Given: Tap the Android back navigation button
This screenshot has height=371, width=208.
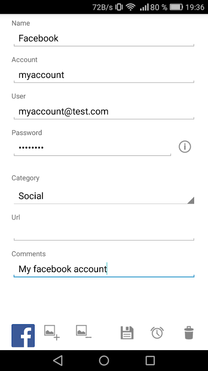Looking at the screenshot, I should pyautogui.click(x=58, y=360).
